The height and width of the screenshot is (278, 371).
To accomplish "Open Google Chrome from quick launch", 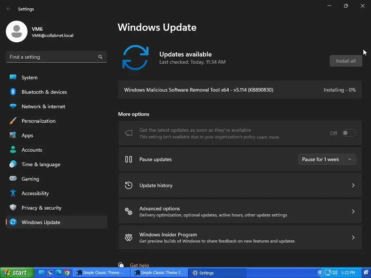I will pyautogui.click(x=67, y=273).
